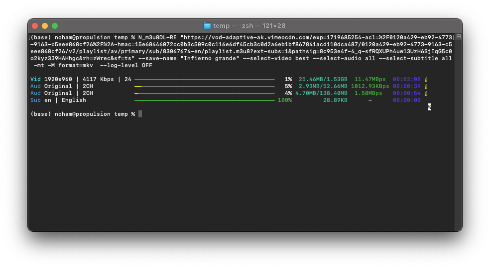Click the yellow spinner on the video row

coord(426,80)
